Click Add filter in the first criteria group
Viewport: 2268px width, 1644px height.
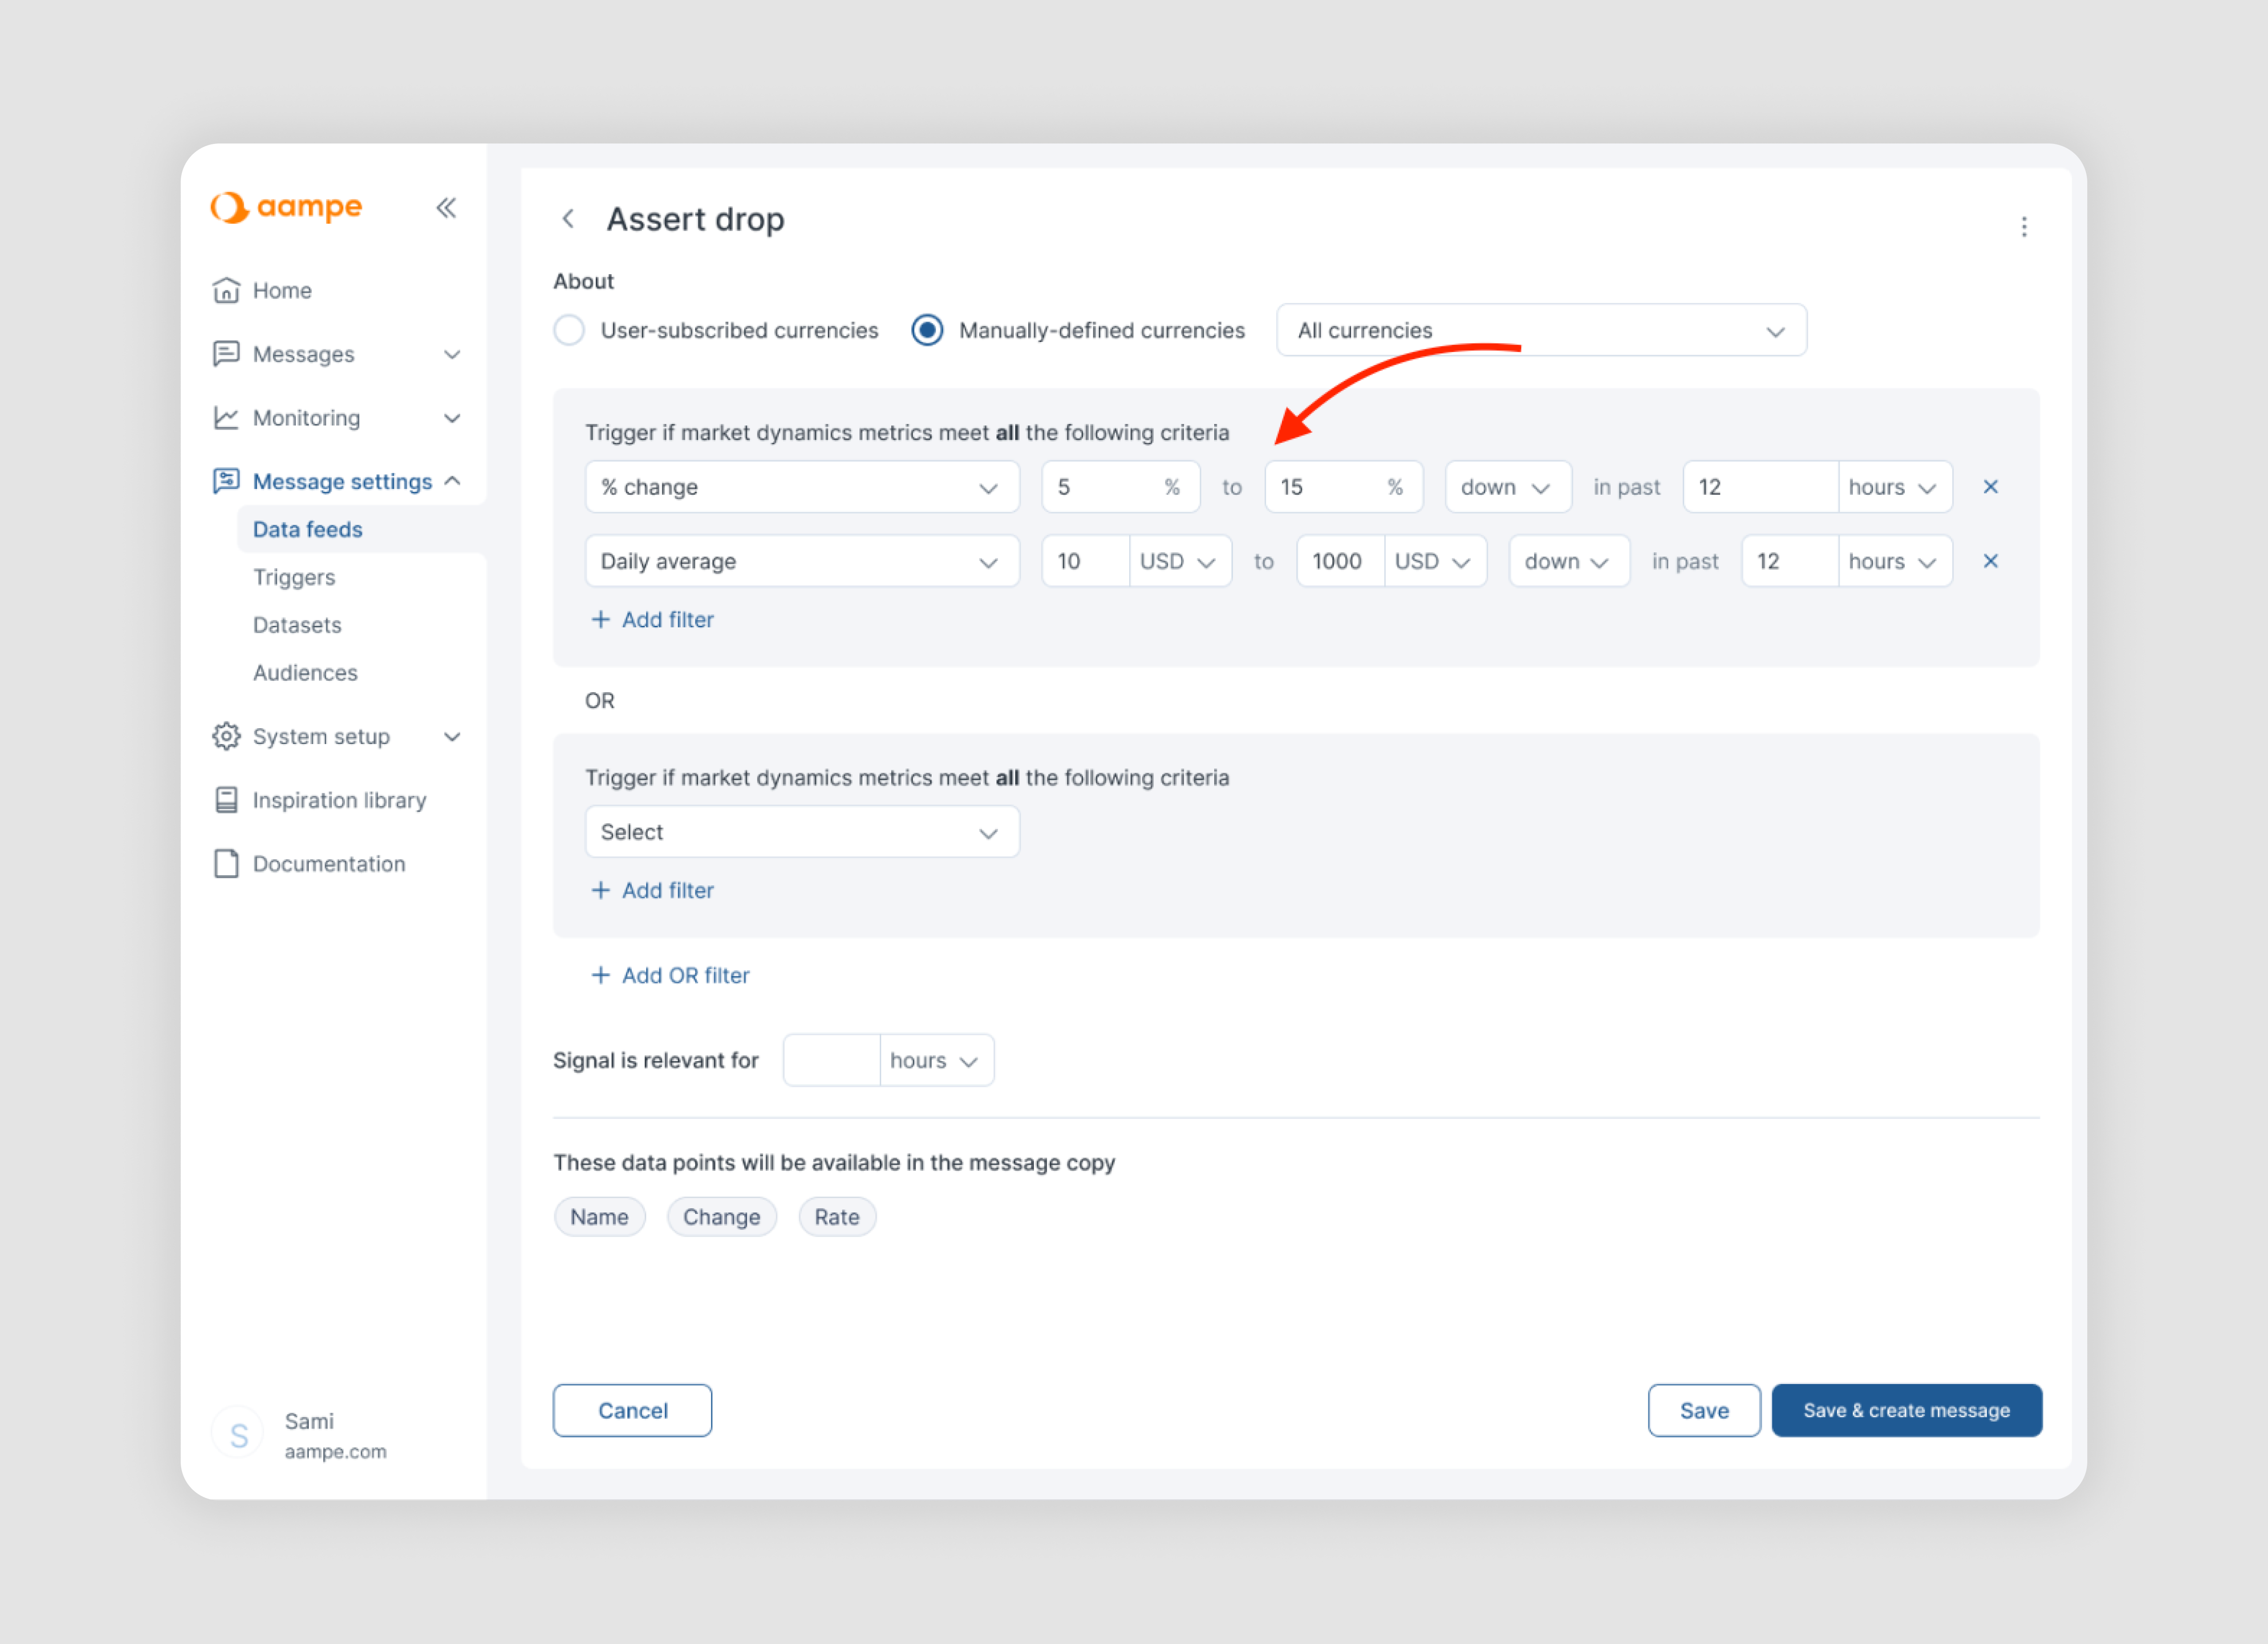(653, 619)
